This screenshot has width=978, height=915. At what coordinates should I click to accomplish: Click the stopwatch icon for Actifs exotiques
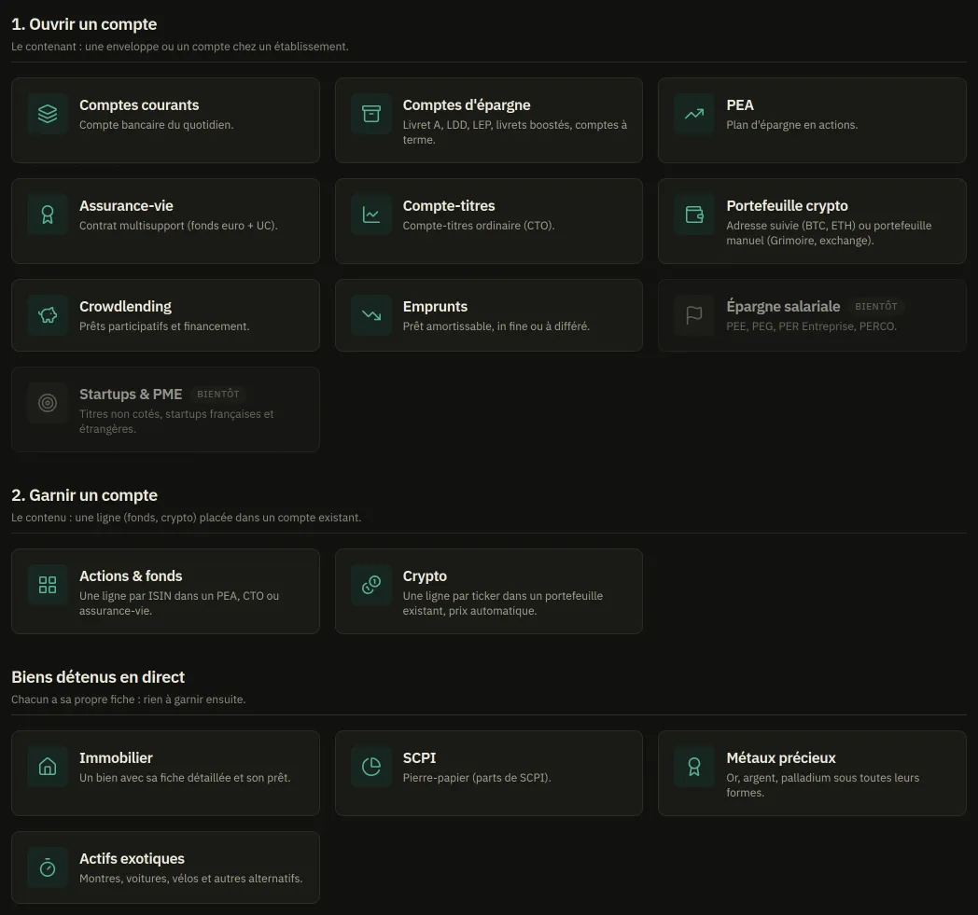48,867
